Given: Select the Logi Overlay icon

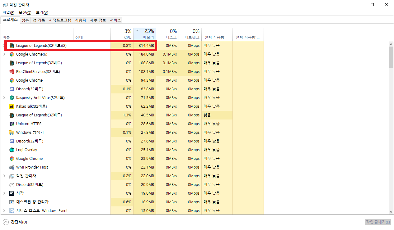Looking at the screenshot, I should click(12, 150).
